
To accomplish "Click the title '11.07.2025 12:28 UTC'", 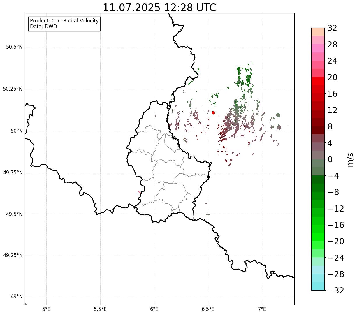I will 159,8.
